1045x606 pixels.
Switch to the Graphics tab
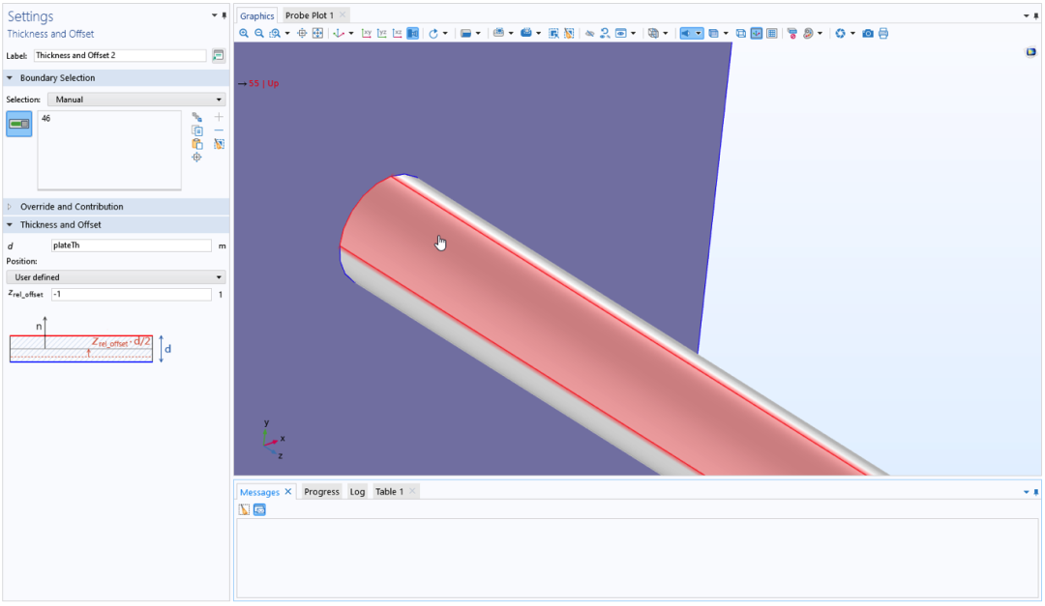(x=256, y=16)
